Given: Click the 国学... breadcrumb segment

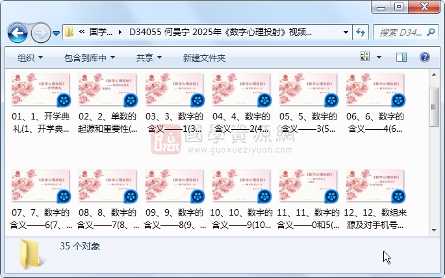Looking at the screenshot, I should (x=101, y=32).
